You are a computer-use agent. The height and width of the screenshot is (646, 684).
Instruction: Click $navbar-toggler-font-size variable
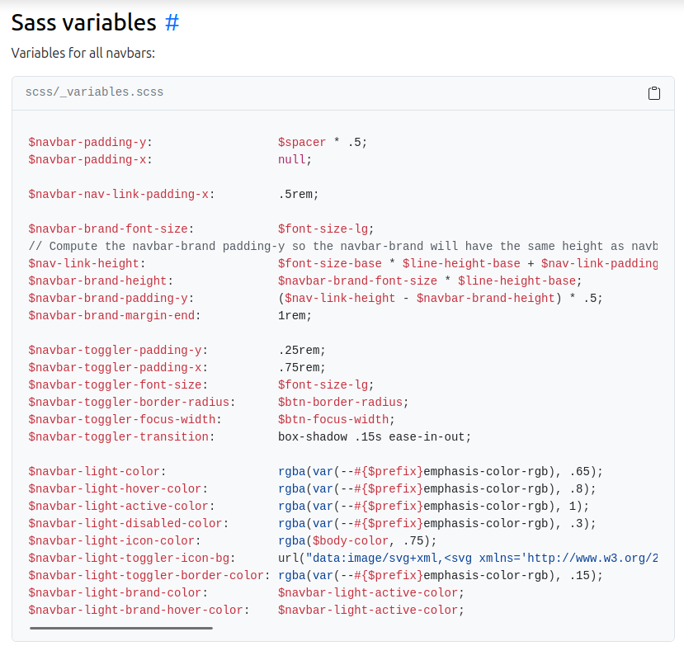116,385
